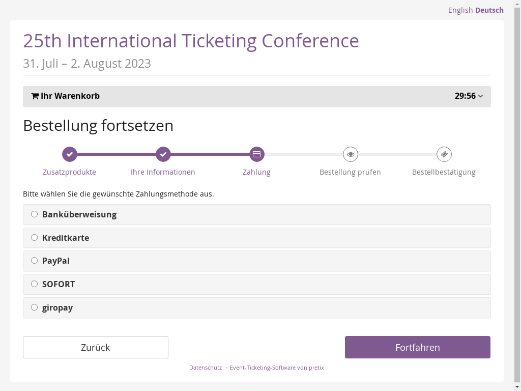The width and height of the screenshot is (521, 391).
Task: Open the Datenschutz link
Action: tap(206, 368)
